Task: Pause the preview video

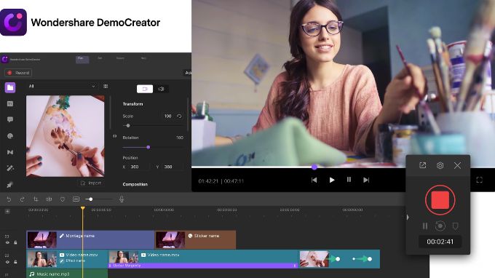Action: click(x=349, y=180)
